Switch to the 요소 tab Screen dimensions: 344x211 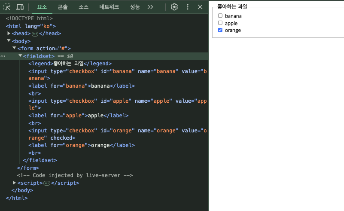pyautogui.click(x=42, y=7)
